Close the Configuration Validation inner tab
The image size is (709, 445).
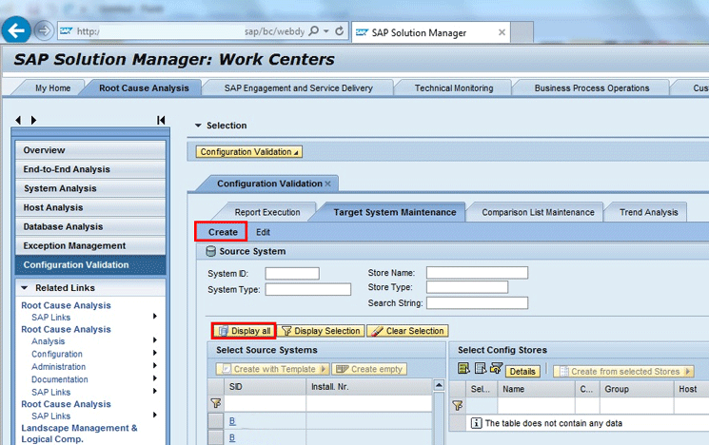coord(327,184)
